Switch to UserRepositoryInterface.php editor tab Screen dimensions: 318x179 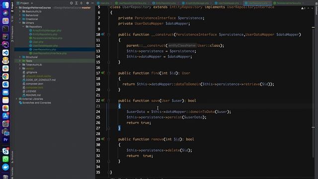[x=131, y=3]
